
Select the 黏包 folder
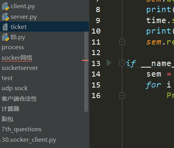7,119
